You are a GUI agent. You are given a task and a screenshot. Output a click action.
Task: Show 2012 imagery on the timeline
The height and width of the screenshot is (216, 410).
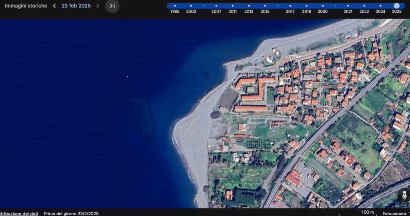tap(249, 6)
